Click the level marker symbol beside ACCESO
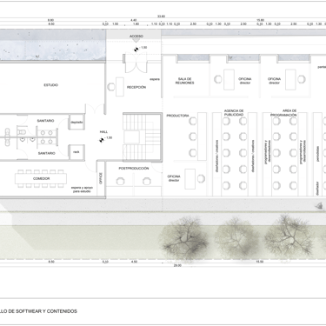This screenshot has width=326, height=326. tap(136, 50)
